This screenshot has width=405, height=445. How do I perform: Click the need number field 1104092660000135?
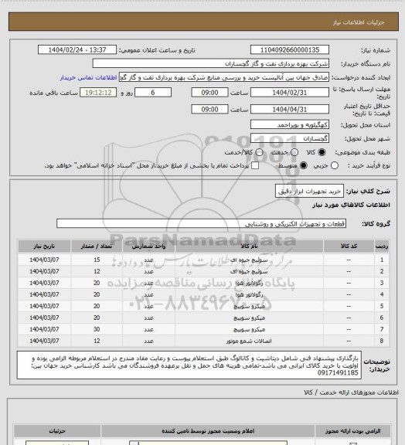(x=290, y=49)
